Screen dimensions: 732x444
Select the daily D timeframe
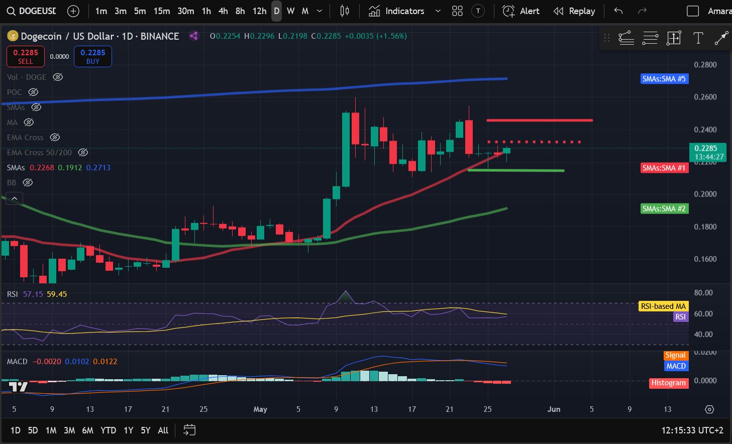[276, 11]
